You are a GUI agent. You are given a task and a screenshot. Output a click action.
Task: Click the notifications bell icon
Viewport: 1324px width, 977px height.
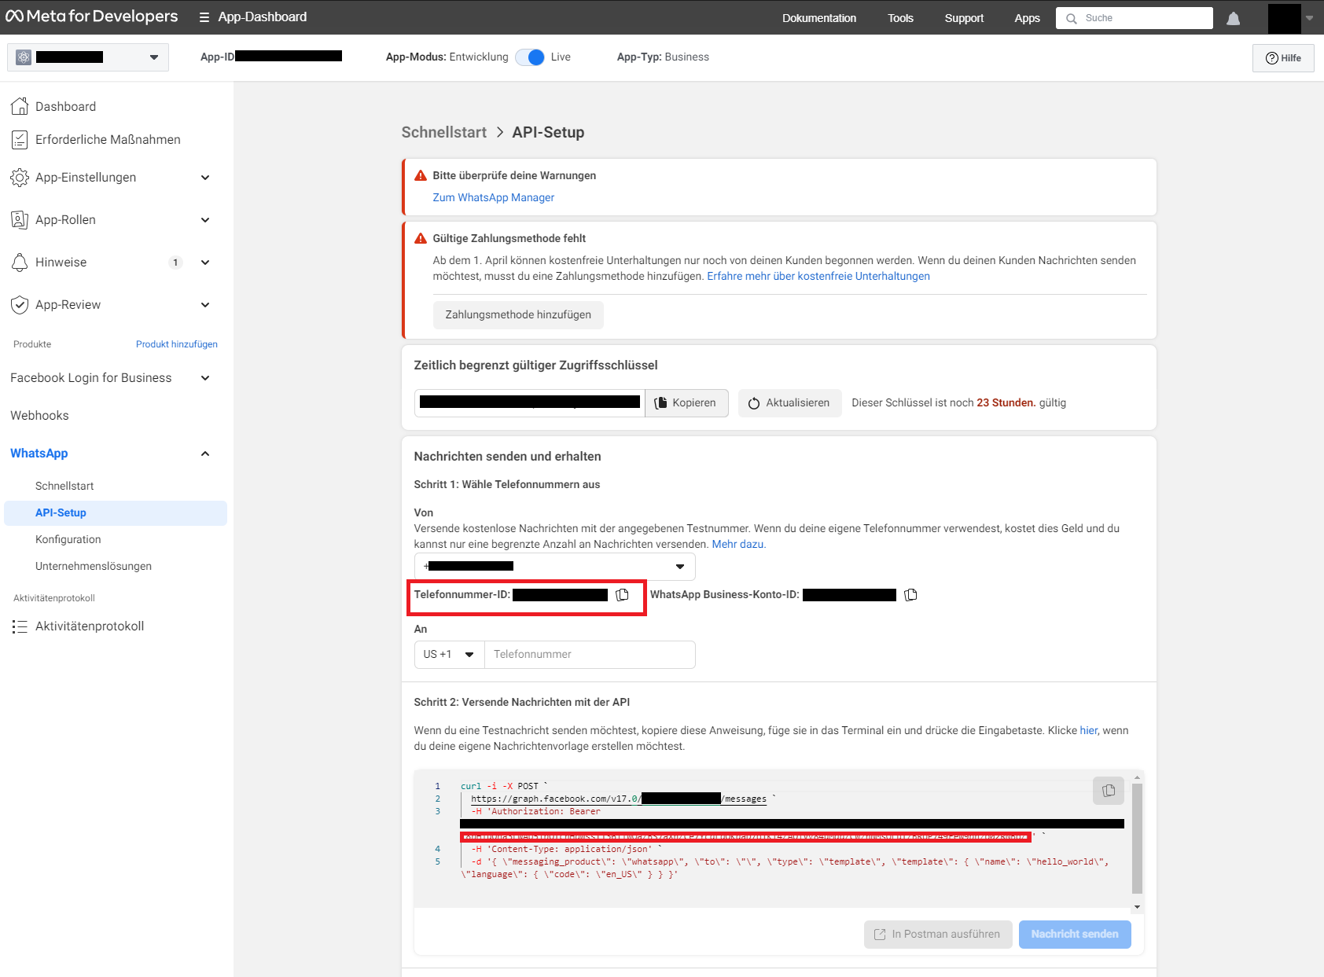tap(1233, 18)
